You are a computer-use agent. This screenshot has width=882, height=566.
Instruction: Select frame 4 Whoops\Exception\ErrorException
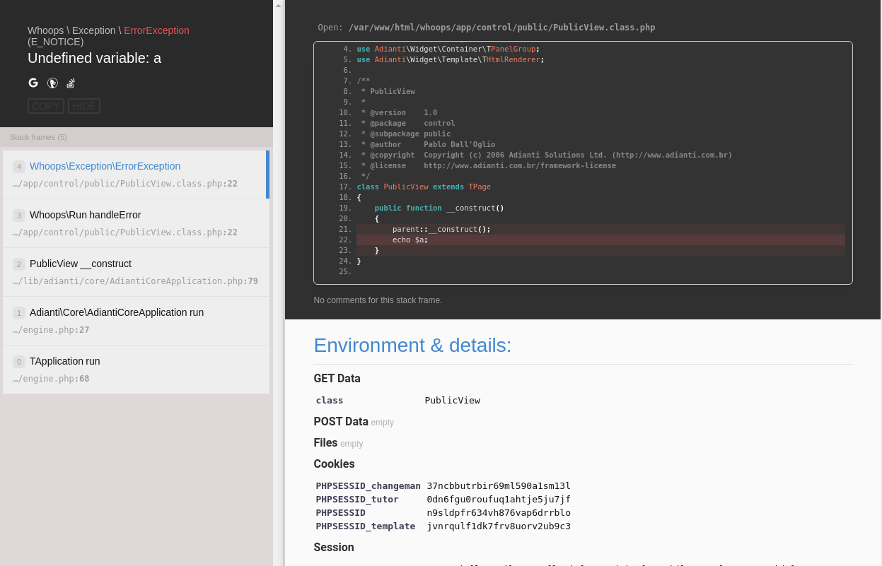[134, 175]
